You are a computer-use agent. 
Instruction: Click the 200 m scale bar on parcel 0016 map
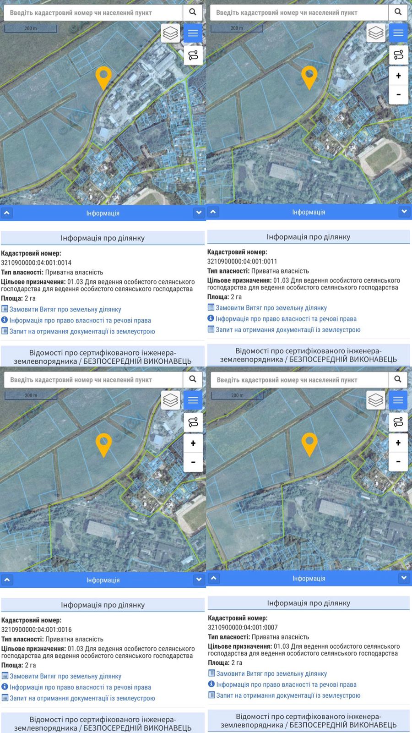coord(31,396)
